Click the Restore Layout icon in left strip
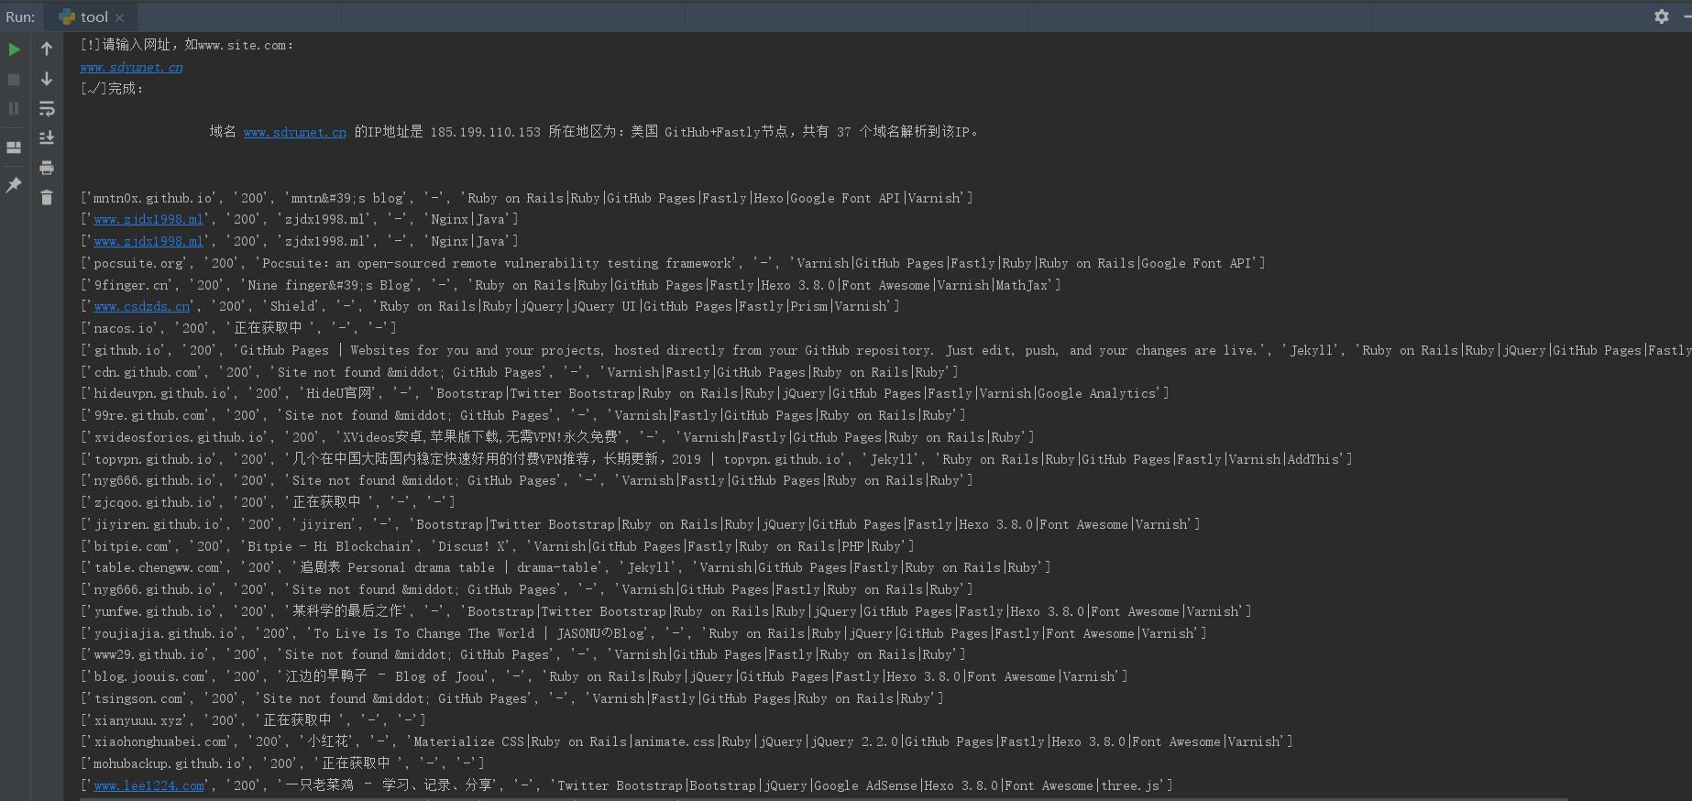This screenshot has height=801, width=1692. pos(14,148)
